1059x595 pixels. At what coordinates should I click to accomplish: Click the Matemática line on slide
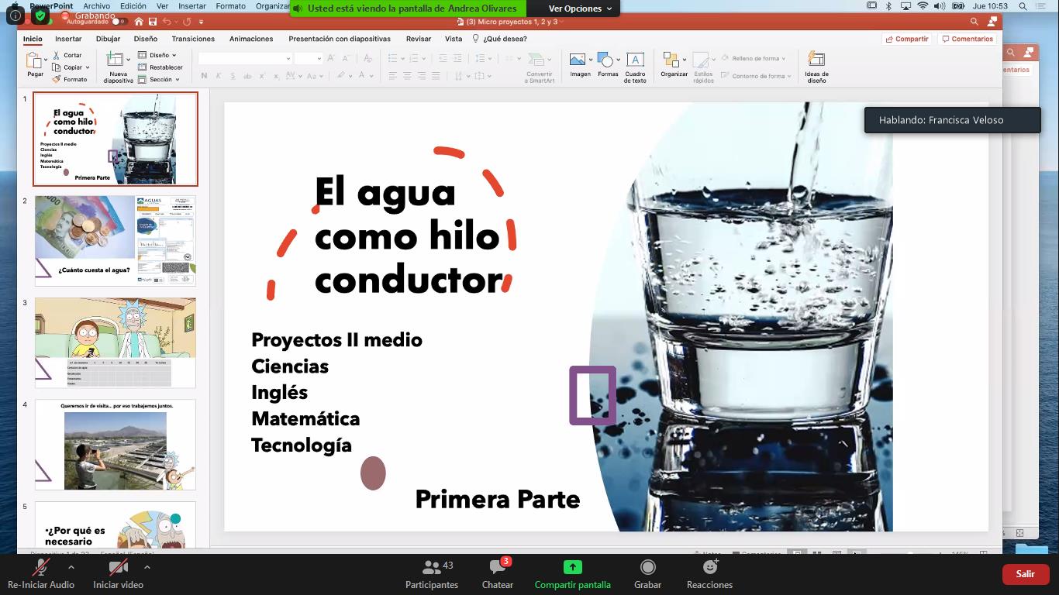305,419
